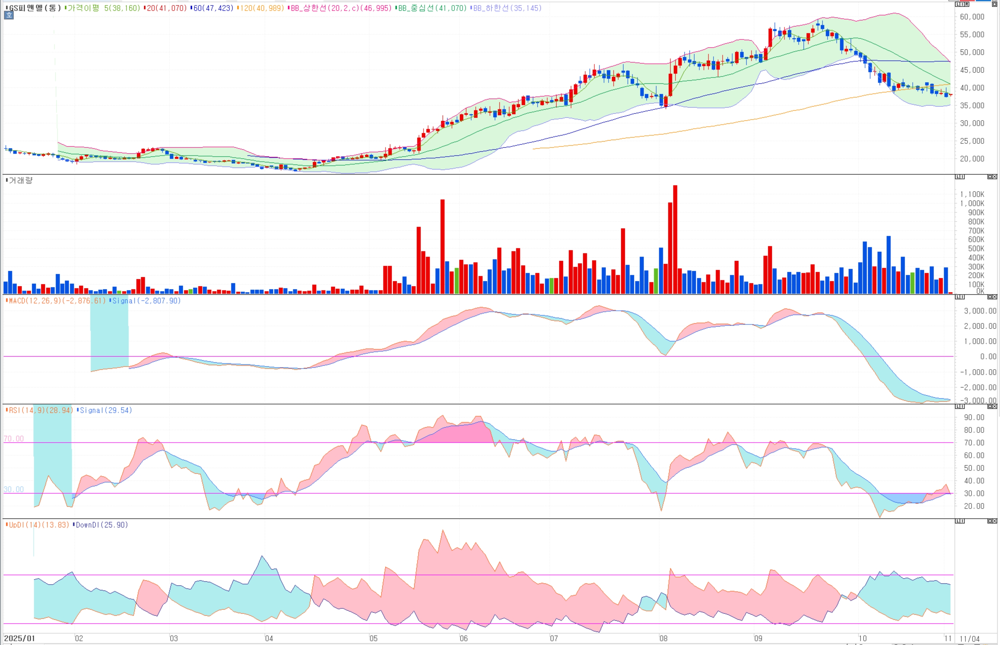Close the volume (거래량) panel
The width and height of the screenshot is (1000, 645).
pyautogui.click(x=995, y=177)
